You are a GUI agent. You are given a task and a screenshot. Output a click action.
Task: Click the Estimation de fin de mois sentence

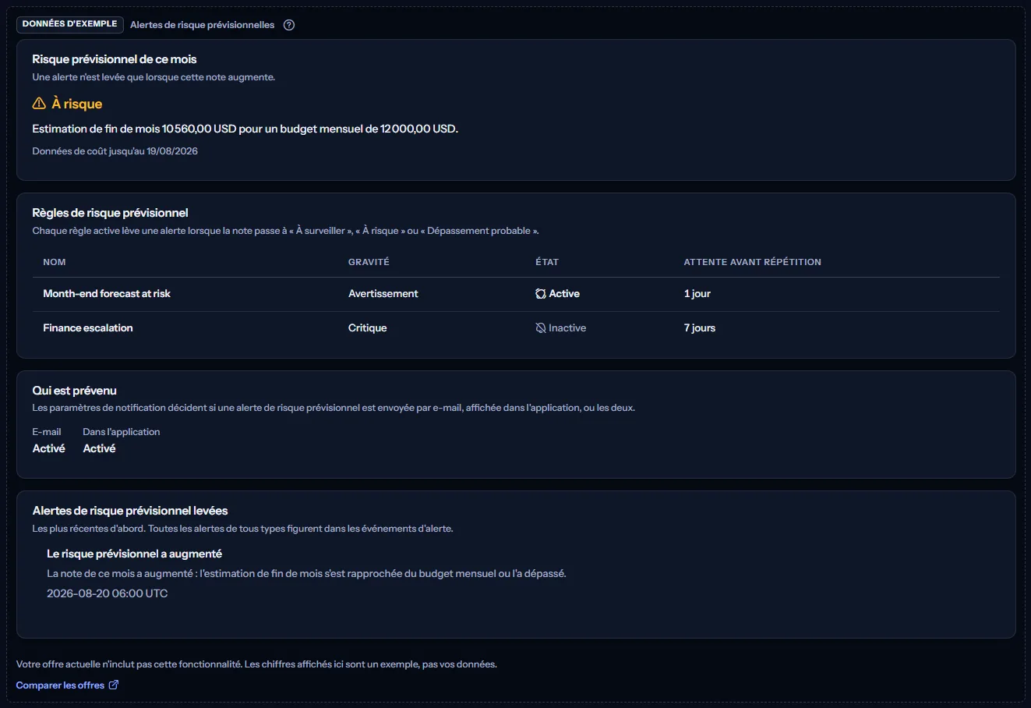pyautogui.click(x=245, y=129)
